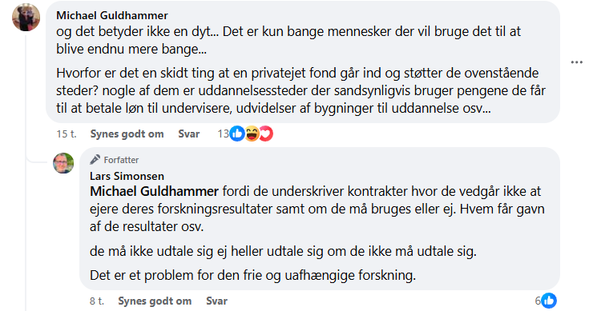
Task: Click the '8 t.' timestamp on the reply
Action: 97,301
